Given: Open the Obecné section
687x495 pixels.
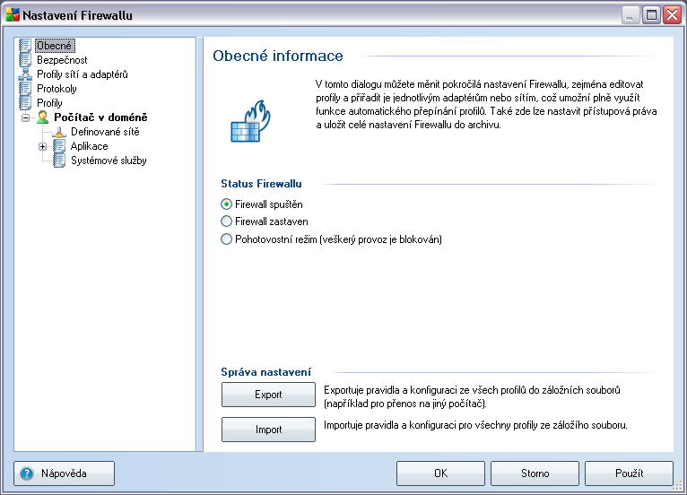Looking at the screenshot, I should coord(54,46).
